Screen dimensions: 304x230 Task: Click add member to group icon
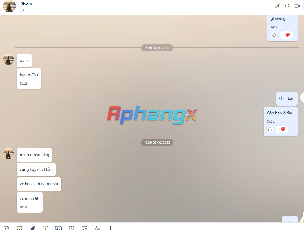coord(278,6)
